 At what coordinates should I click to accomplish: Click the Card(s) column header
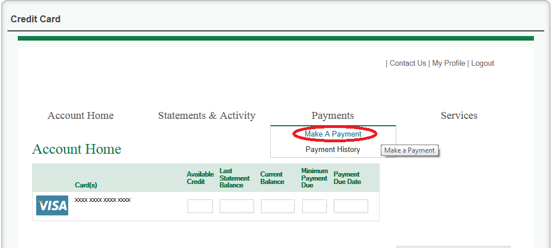click(86, 185)
